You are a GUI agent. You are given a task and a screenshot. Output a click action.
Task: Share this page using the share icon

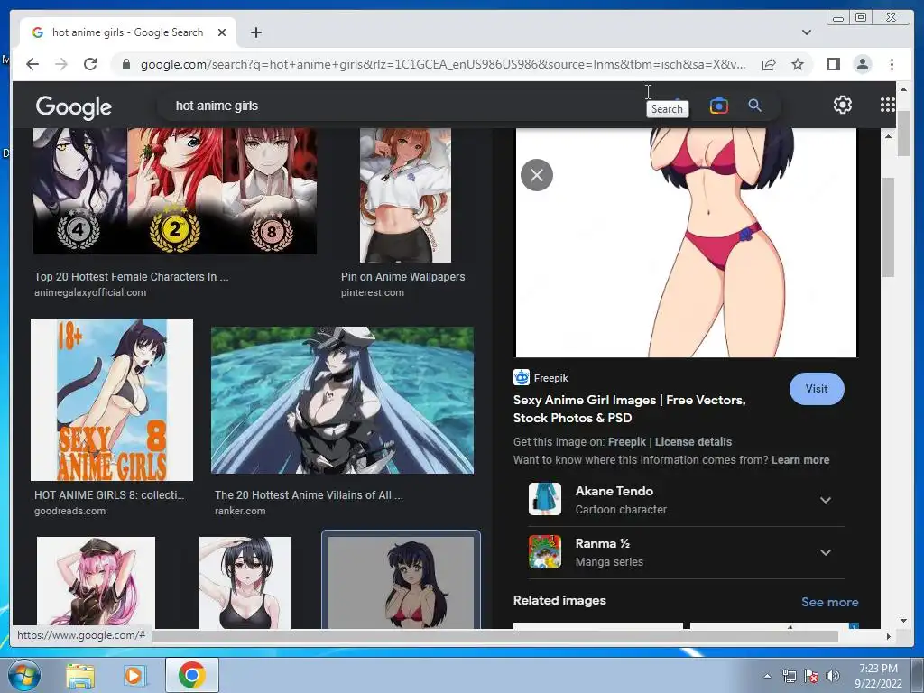[x=769, y=64]
